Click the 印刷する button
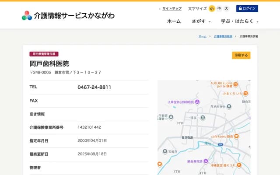Screen dimensions: 280x175 pyautogui.click(x=241, y=55)
